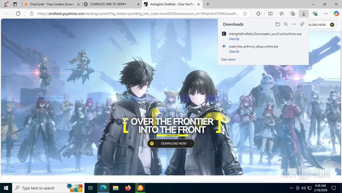This screenshot has width=342, height=193.
Task: Open the Windows Start menu
Action: point(6,188)
